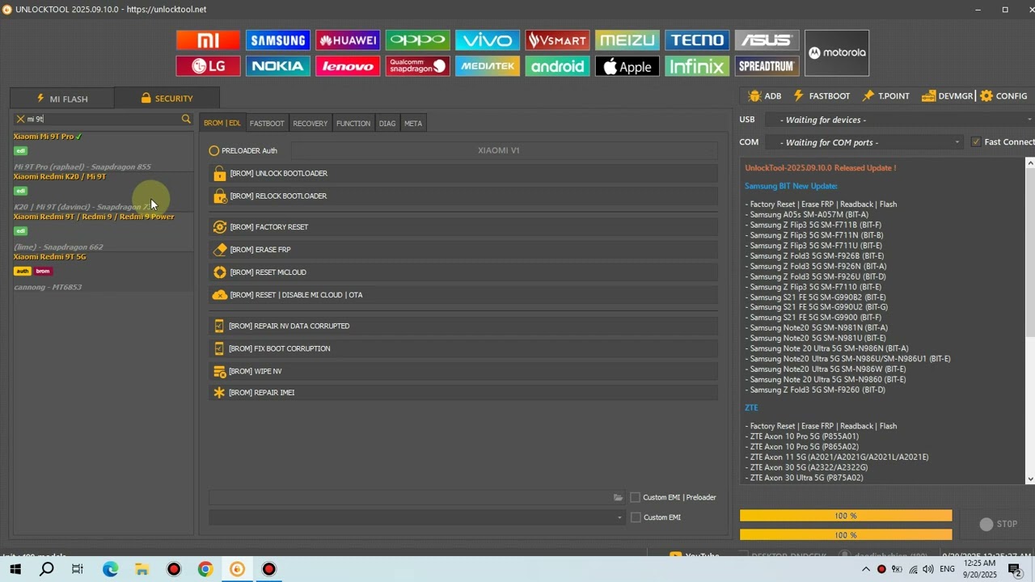Click the STOP button
The width and height of the screenshot is (1035, 582).
coord(999,524)
